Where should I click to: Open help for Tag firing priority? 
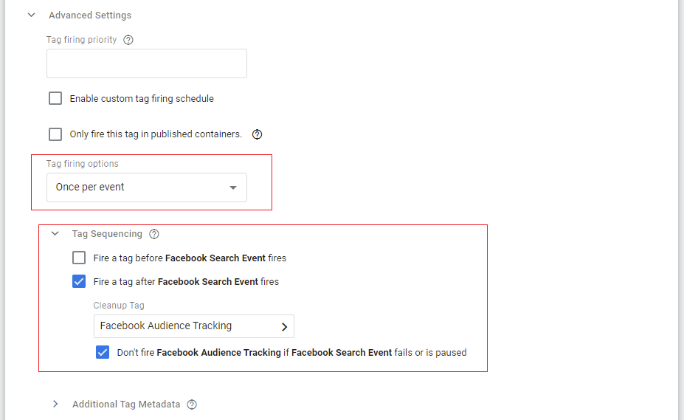(x=128, y=40)
